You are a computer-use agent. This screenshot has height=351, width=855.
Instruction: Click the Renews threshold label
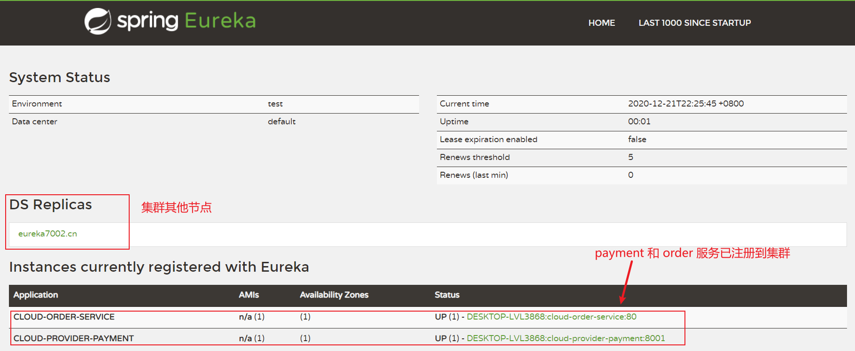474,157
